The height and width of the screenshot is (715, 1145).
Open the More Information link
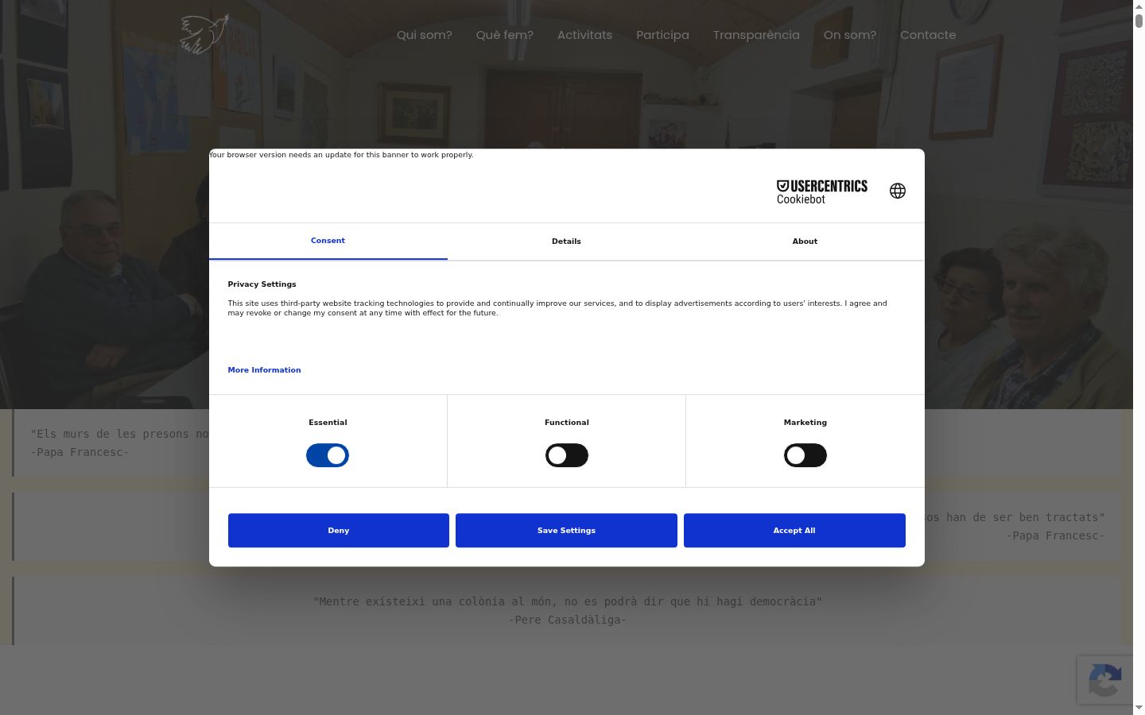coord(265,370)
